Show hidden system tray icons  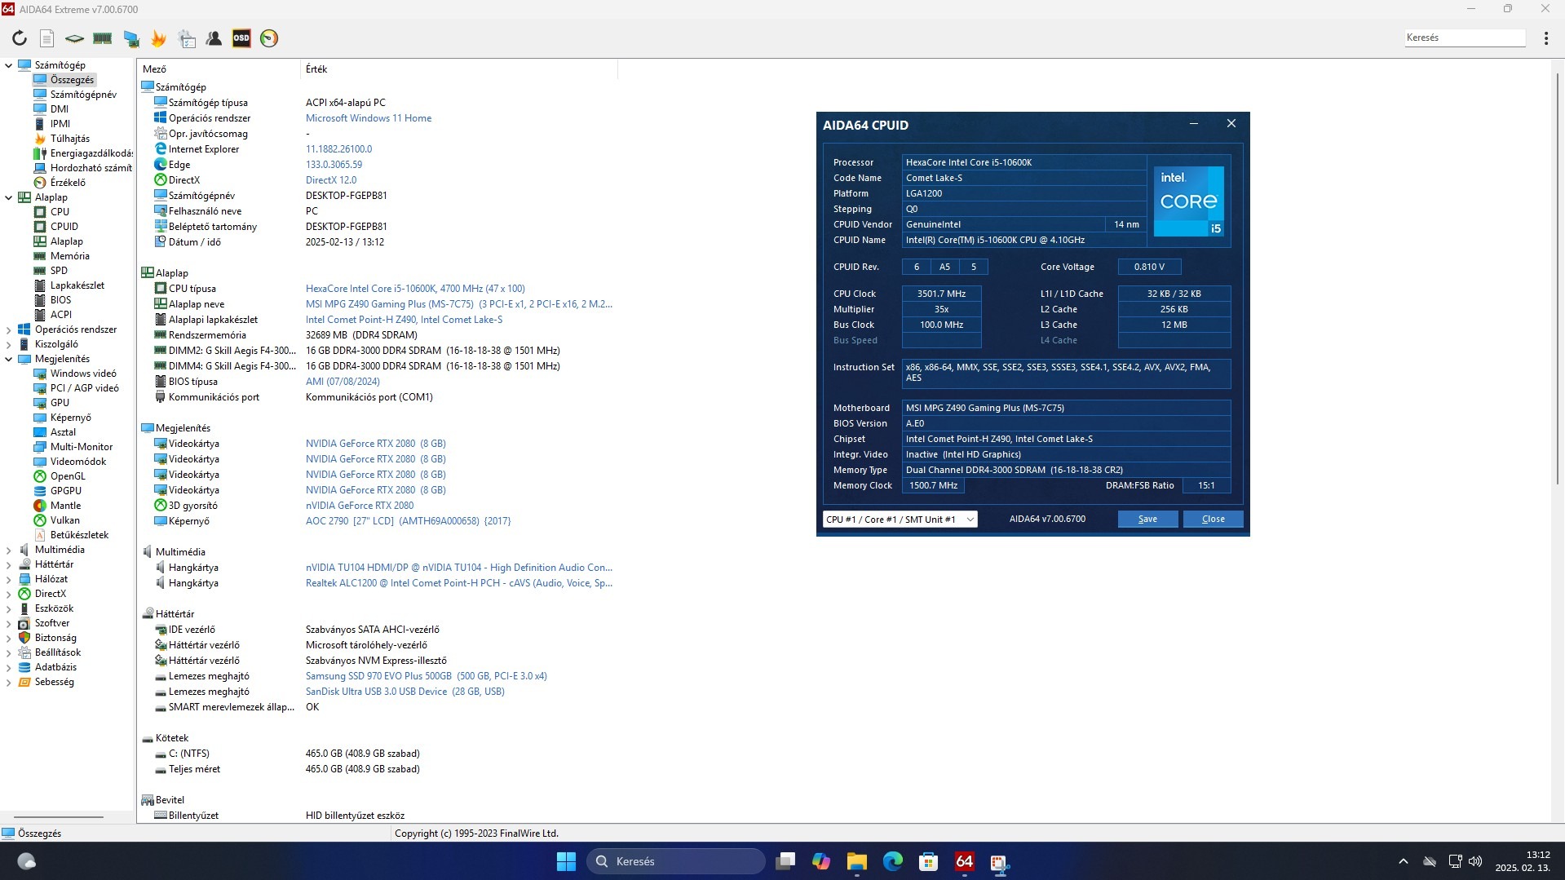click(x=1403, y=861)
